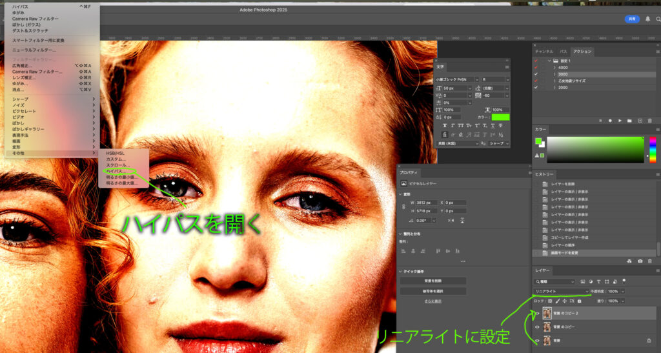Click the blue 共有 share button

coord(632,19)
